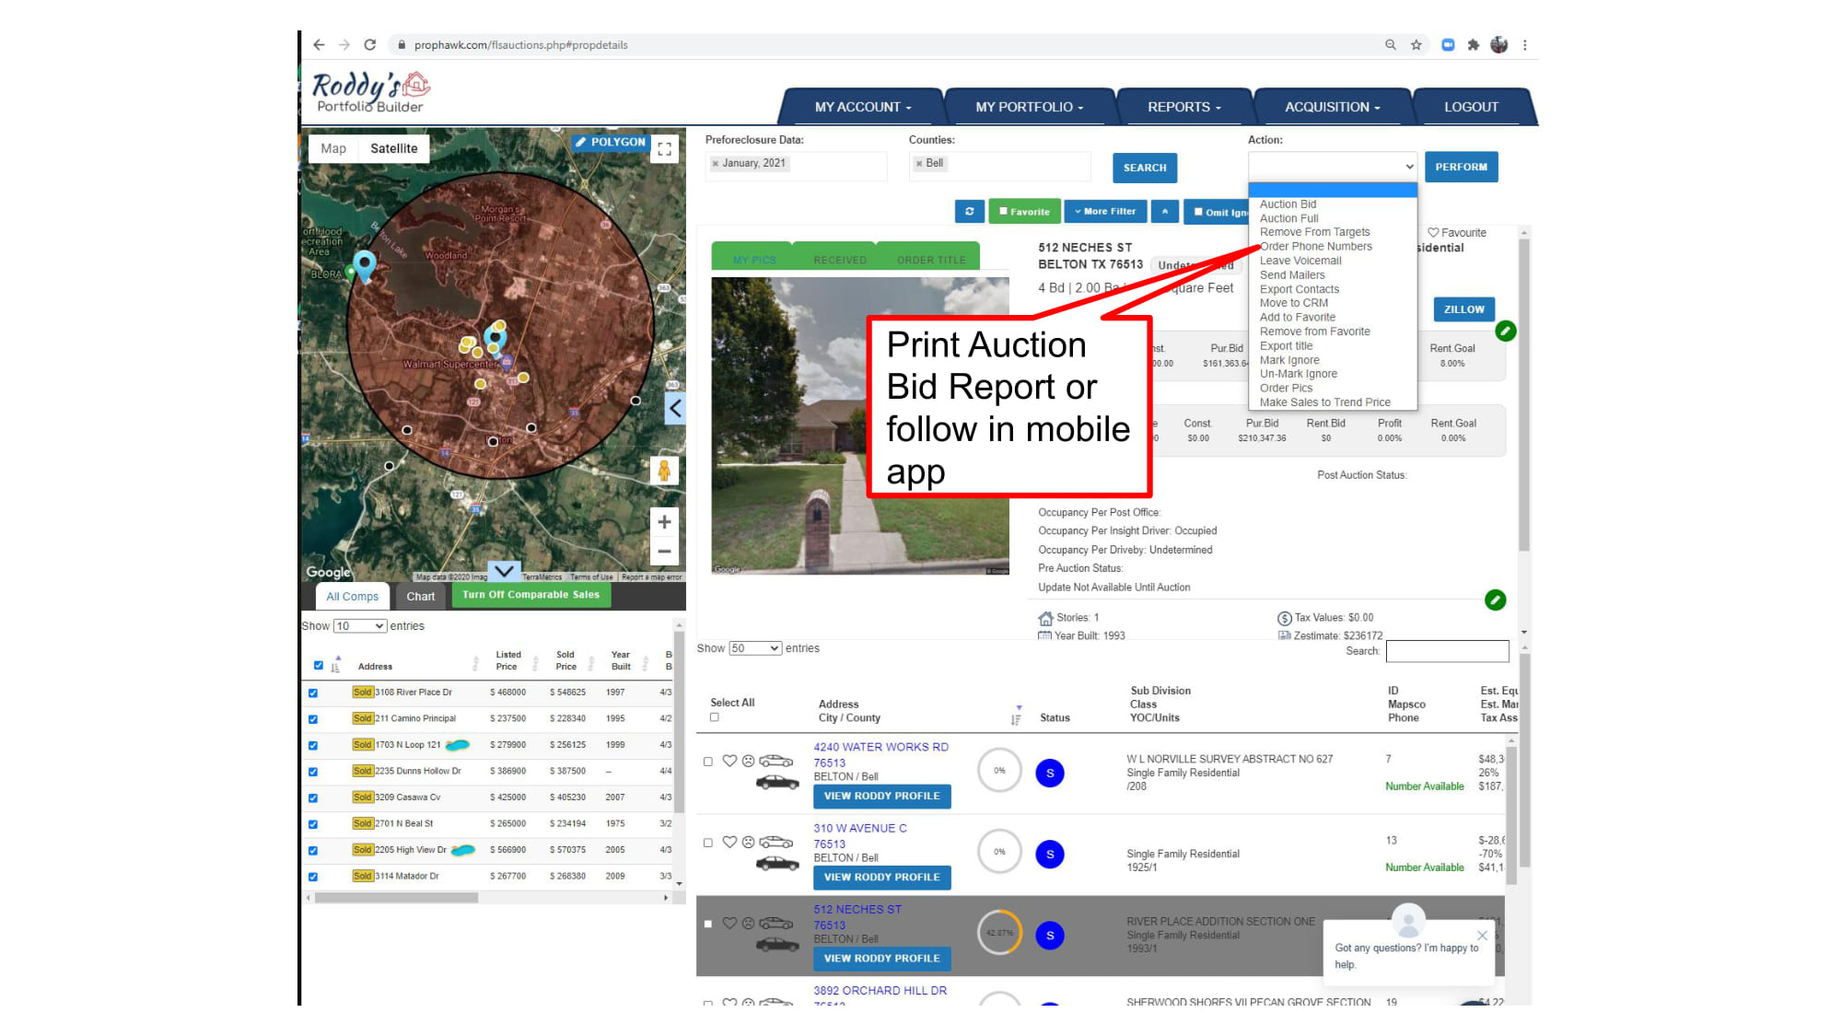1842x1036 pixels.
Task: Click the outline car icon for 310 W Avenue C
Action: tap(776, 842)
